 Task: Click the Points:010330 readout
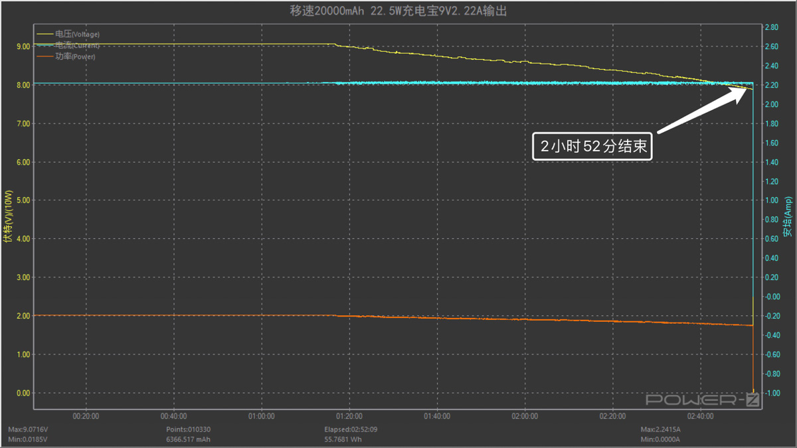point(188,429)
